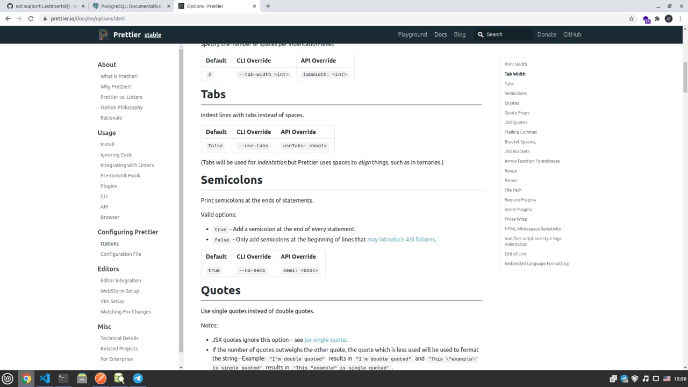Image resolution: width=688 pixels, height=387 pixels.
Task: Open Blog in the top navigation
Action: pos(460,34)
